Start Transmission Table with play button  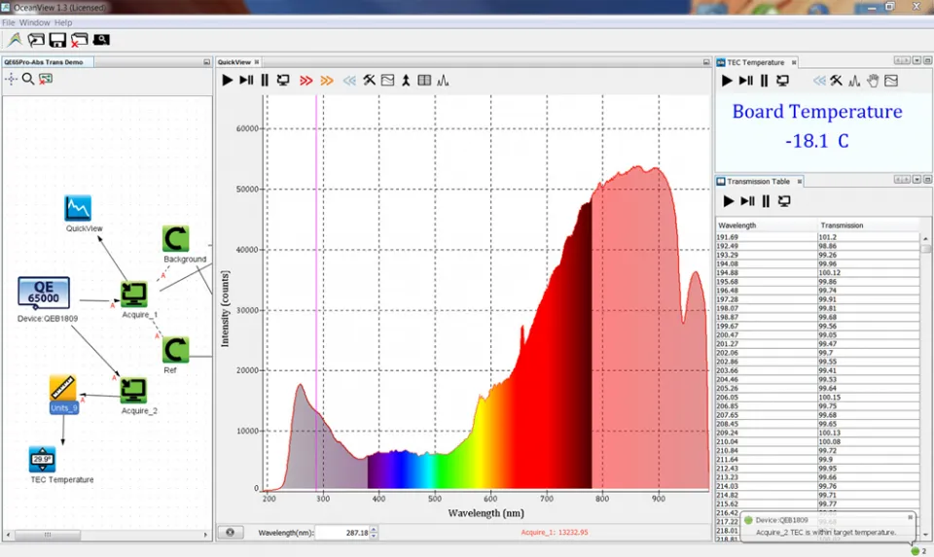click(729, 201)
